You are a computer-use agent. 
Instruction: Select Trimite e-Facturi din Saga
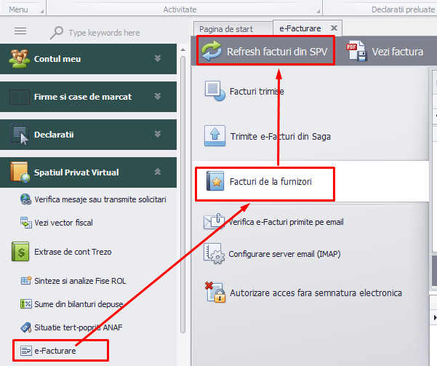pos(281,137)
